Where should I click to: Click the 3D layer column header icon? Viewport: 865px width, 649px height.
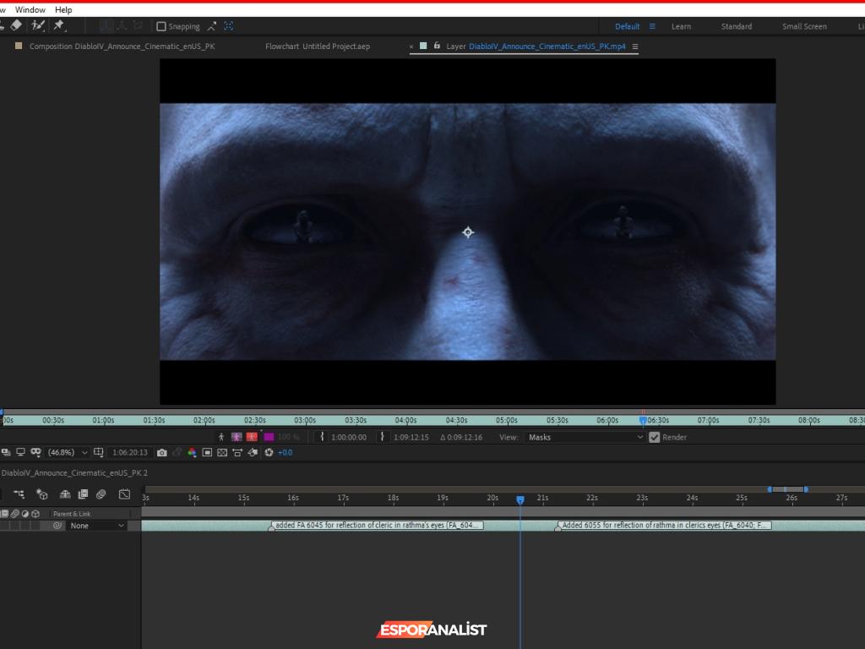pyautogui.click(x=35, y=513)
